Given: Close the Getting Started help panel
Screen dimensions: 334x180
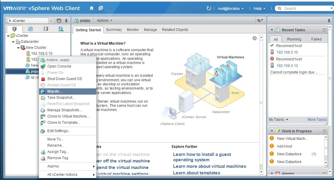Looking at the screenshot, I should (254, 38).
